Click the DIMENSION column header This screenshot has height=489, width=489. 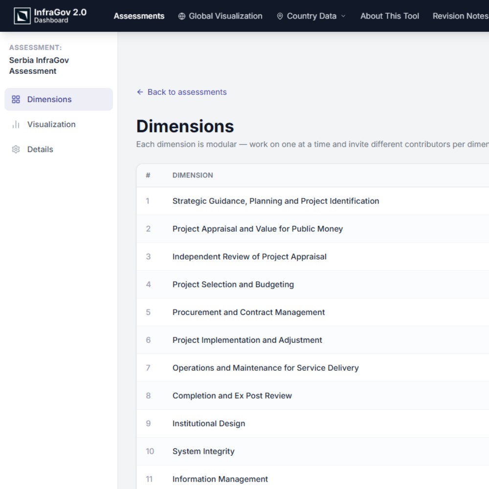coord(193,175)
